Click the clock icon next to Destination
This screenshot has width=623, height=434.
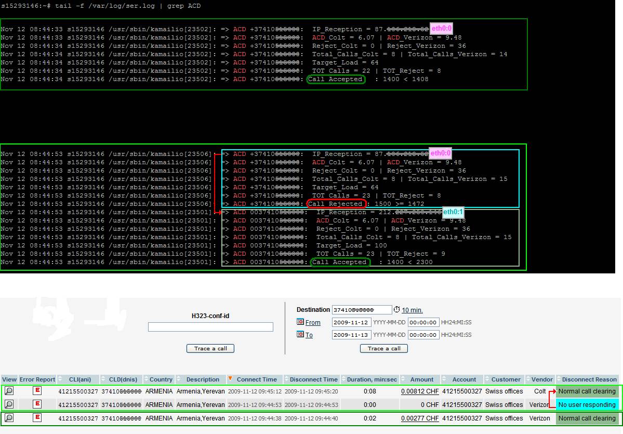(x=397, y=310)
